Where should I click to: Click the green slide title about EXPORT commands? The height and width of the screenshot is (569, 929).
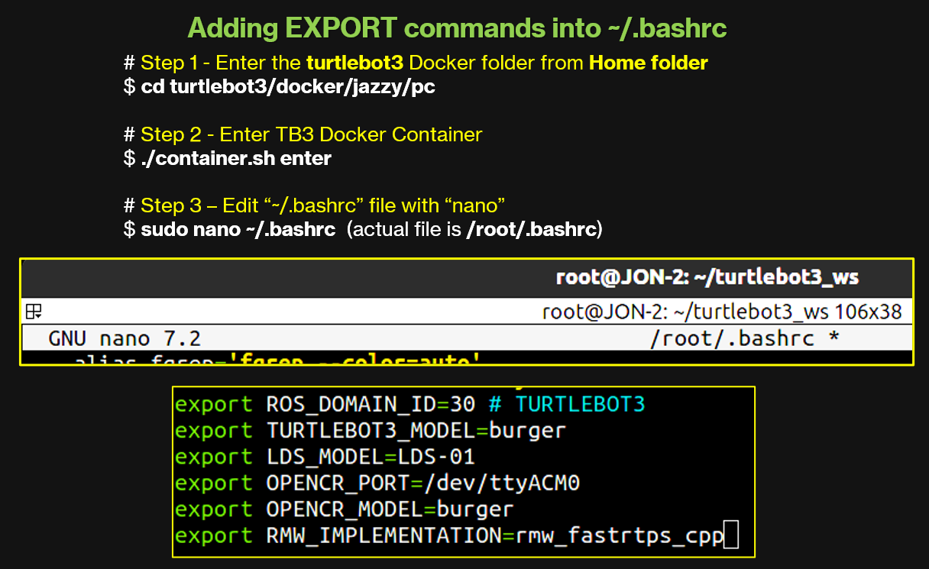tap(457, 28)
